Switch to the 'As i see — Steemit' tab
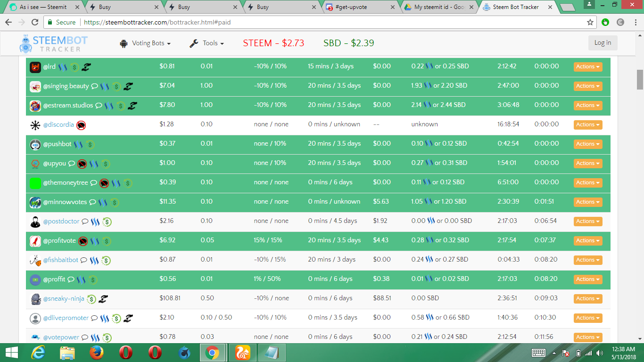The width and height of the screenshot is (644, 362). (43, 7)
